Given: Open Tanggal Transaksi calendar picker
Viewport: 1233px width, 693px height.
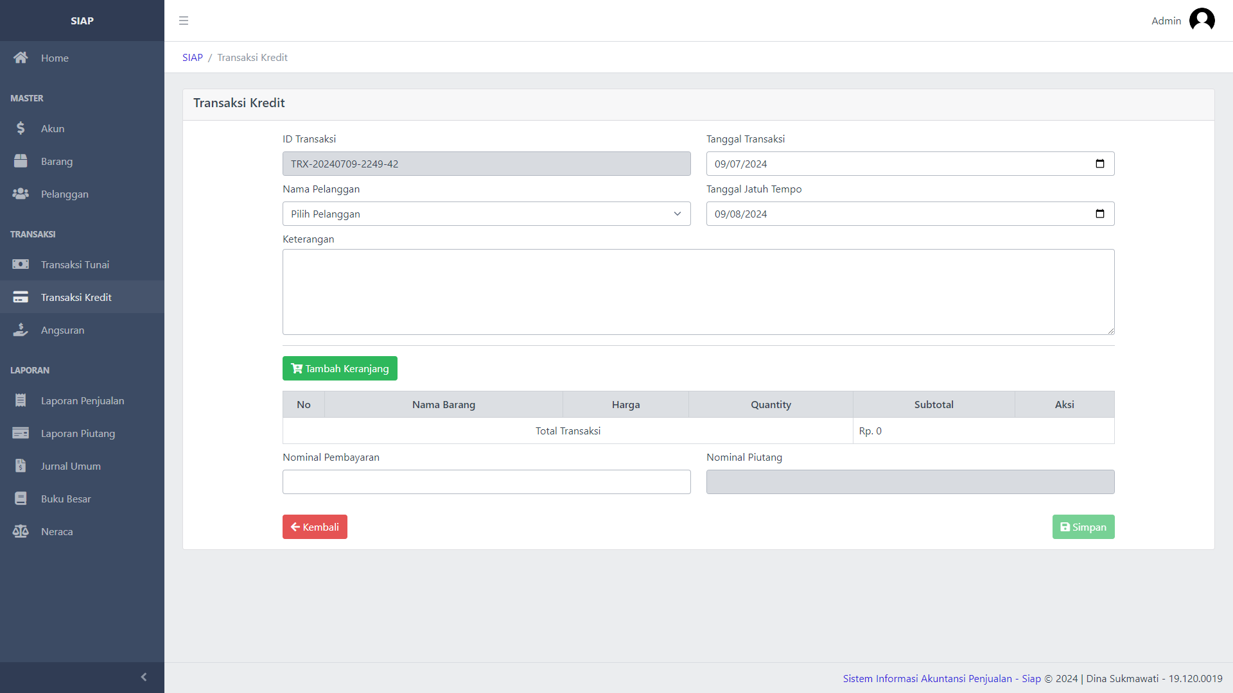Looking at the screenshot, I should click(x=1099, y=164).
